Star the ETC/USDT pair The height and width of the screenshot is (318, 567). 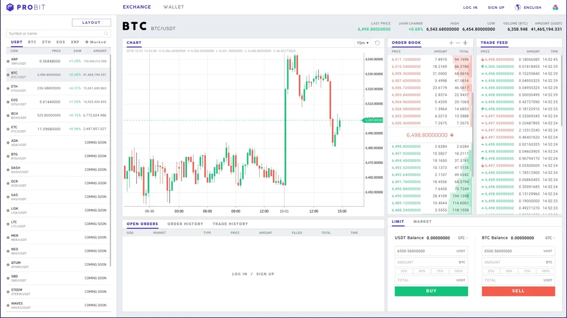click(8, 129)
